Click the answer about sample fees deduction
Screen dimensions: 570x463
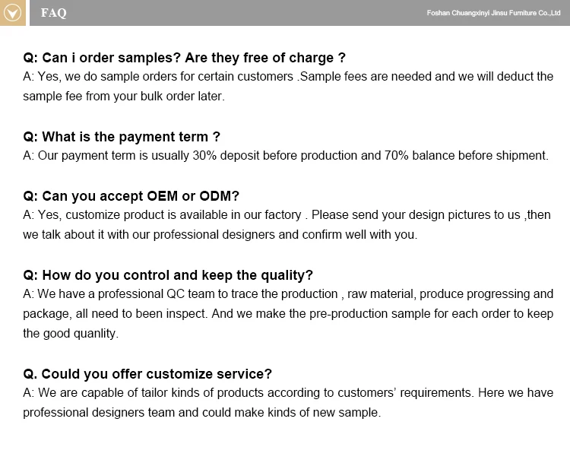click(x=288, y=86)
